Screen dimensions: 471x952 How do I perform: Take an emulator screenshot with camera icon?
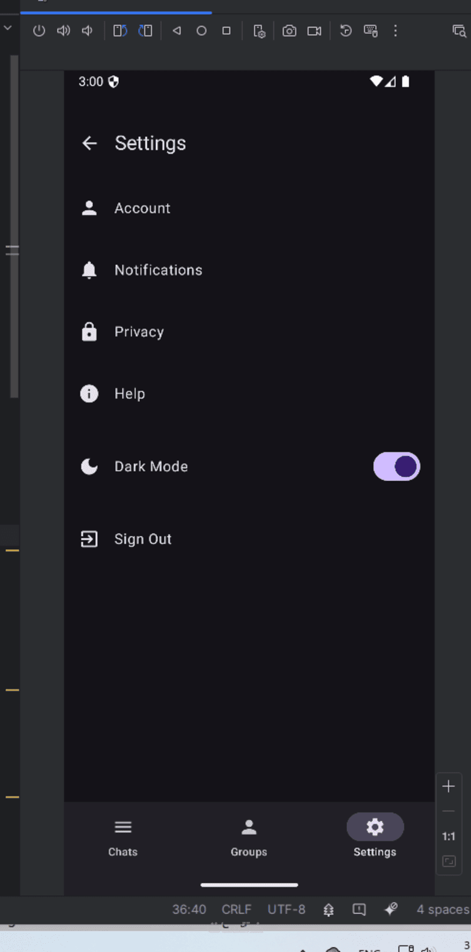(x=289, y=31)
